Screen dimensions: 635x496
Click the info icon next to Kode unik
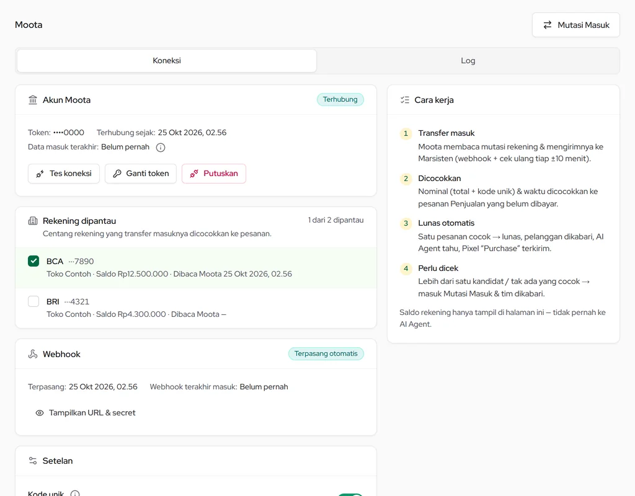(x=75, y=494)
